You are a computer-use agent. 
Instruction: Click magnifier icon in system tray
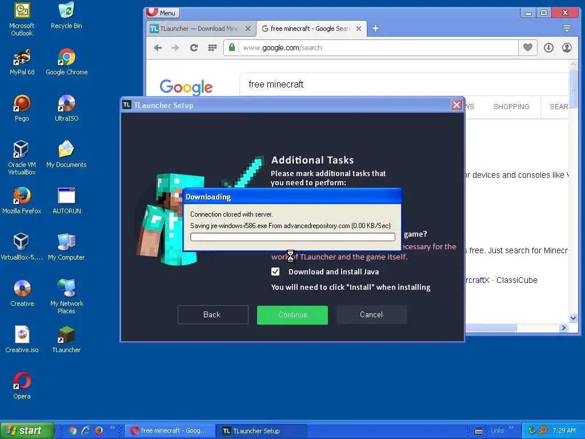pos(543,430)
